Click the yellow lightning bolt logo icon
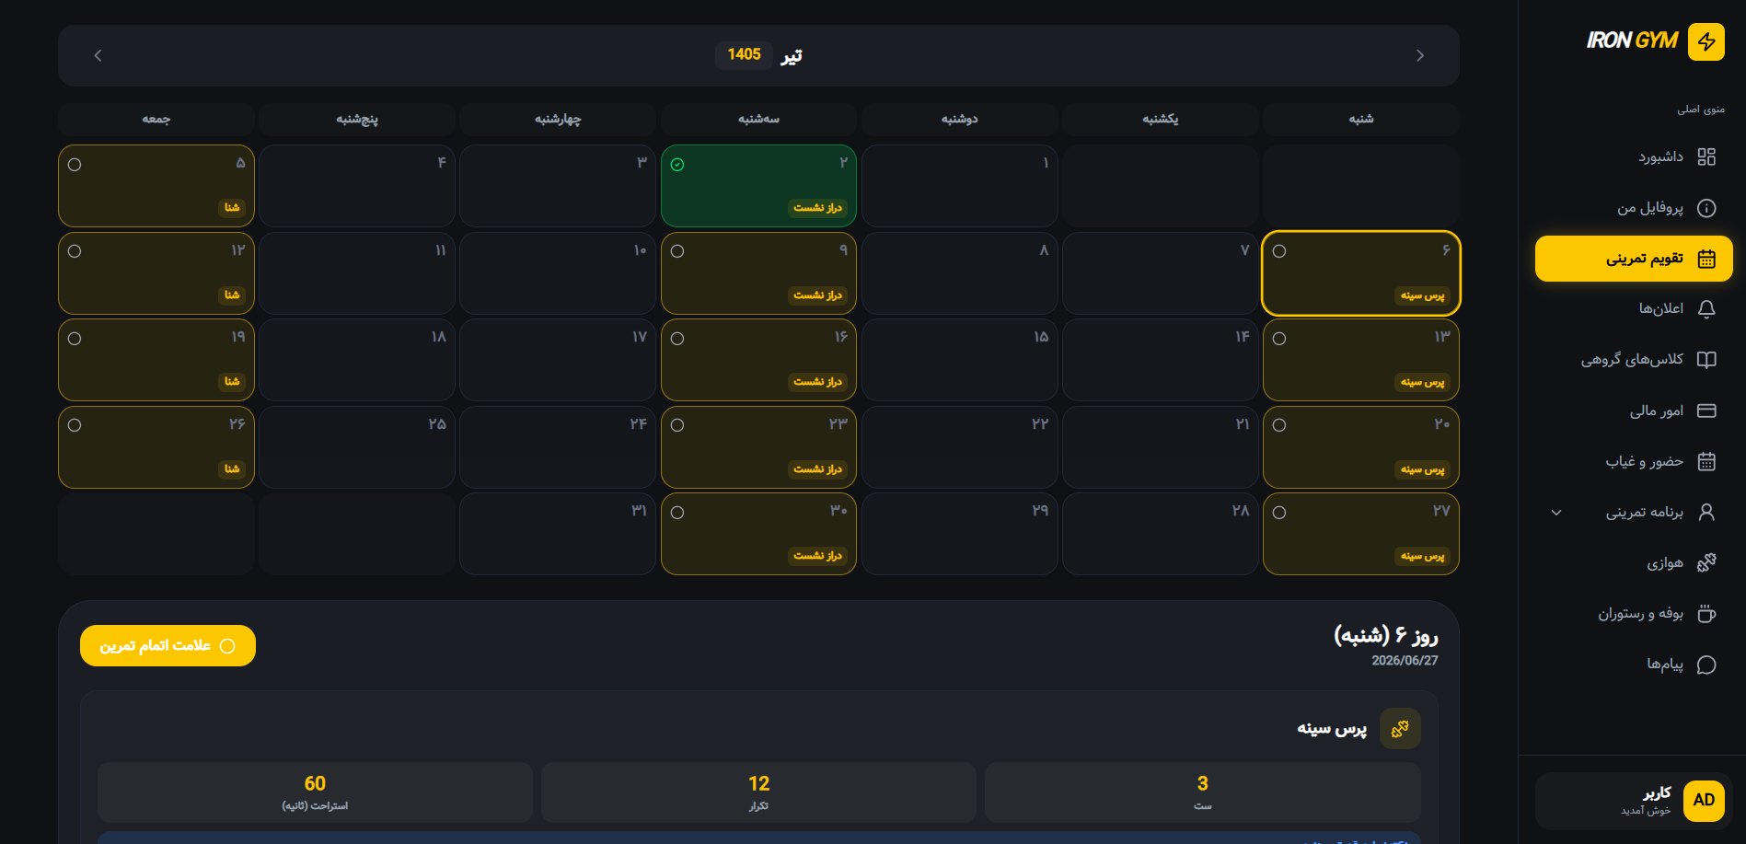 (x=1706, y=41)
